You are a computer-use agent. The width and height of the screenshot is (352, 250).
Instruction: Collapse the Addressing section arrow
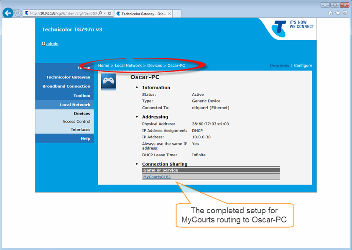point(137,117)
